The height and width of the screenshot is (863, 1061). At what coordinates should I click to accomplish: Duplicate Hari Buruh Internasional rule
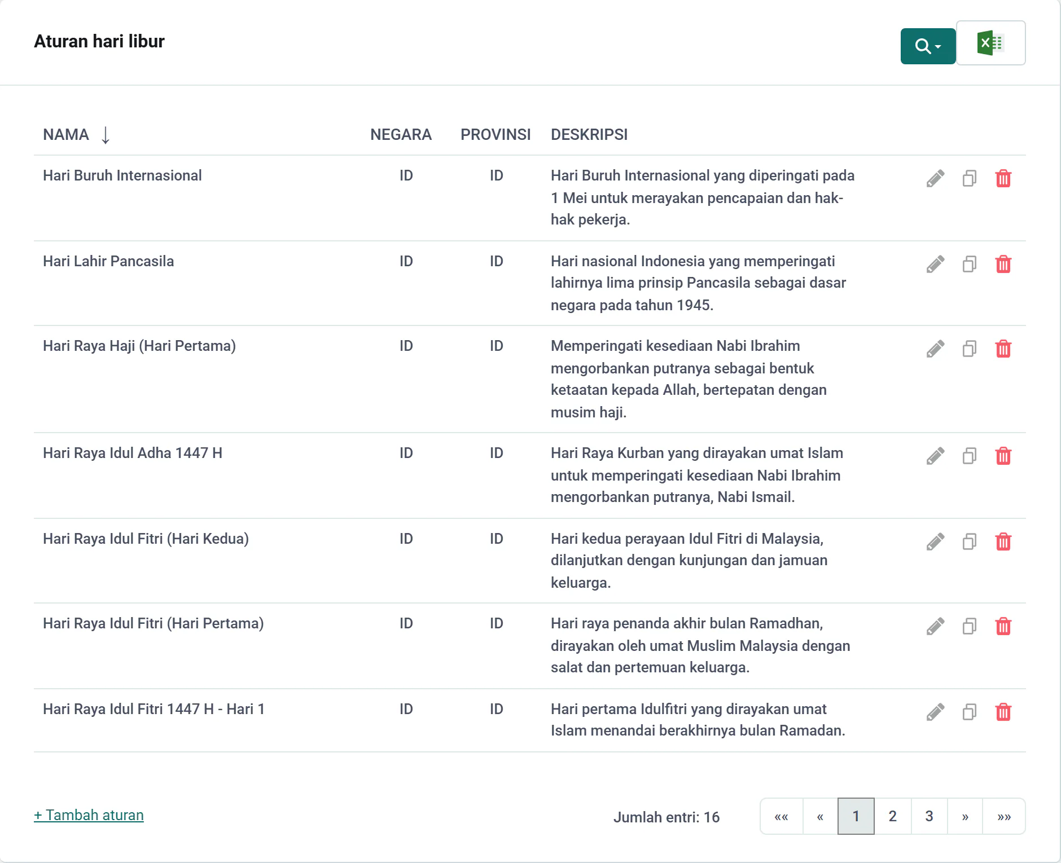pyautogui.click(x=969, y=178)
